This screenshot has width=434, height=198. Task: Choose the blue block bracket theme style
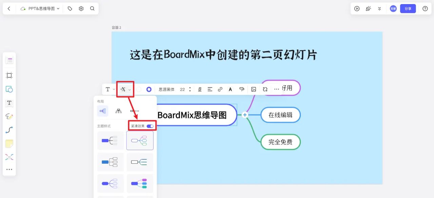pos(111,140)
